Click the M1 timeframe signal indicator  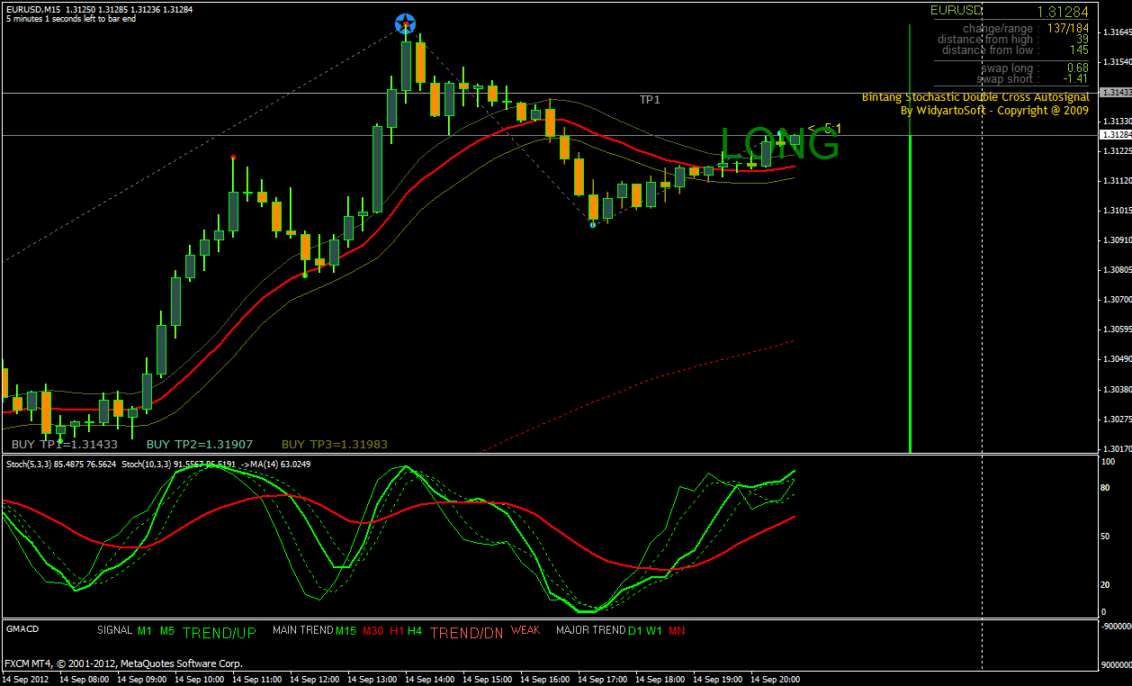pos(147,630)
